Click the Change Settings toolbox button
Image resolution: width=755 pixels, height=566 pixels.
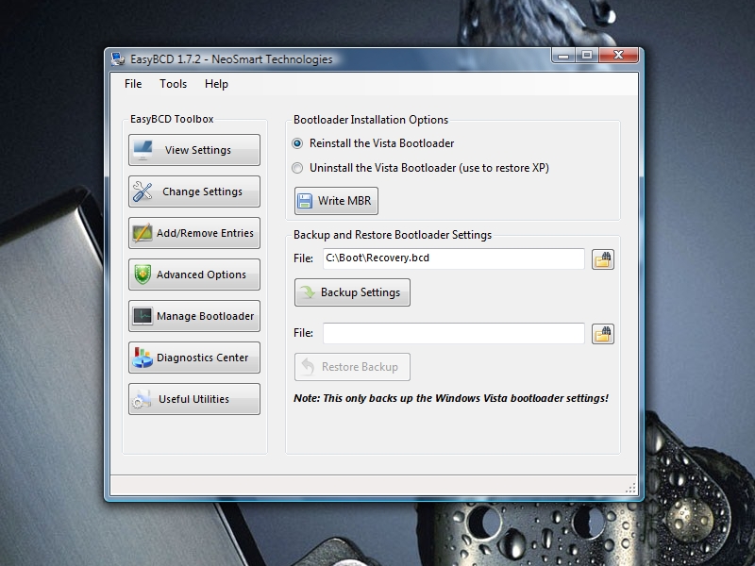click(x=194, y=191)
